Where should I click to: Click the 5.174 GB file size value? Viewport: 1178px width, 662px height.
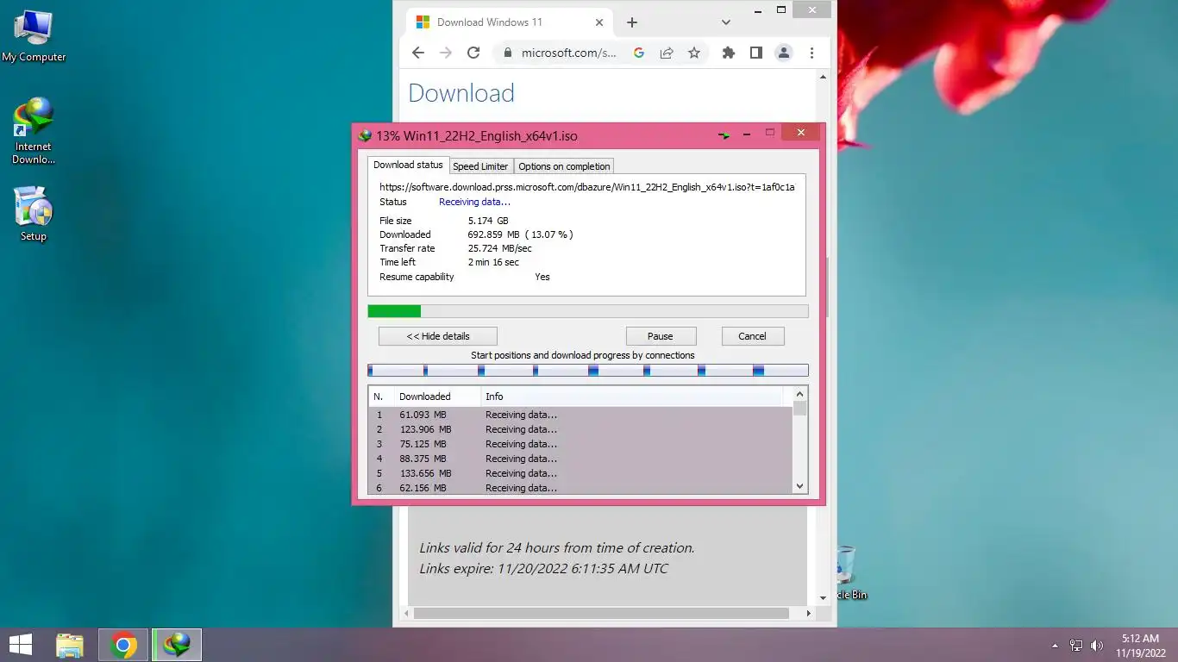(488, 221)
